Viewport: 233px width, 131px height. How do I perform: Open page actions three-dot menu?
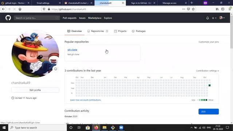coord(183,9)
